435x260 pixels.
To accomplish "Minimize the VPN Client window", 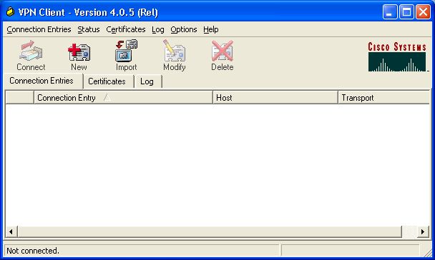I will 390,12.
